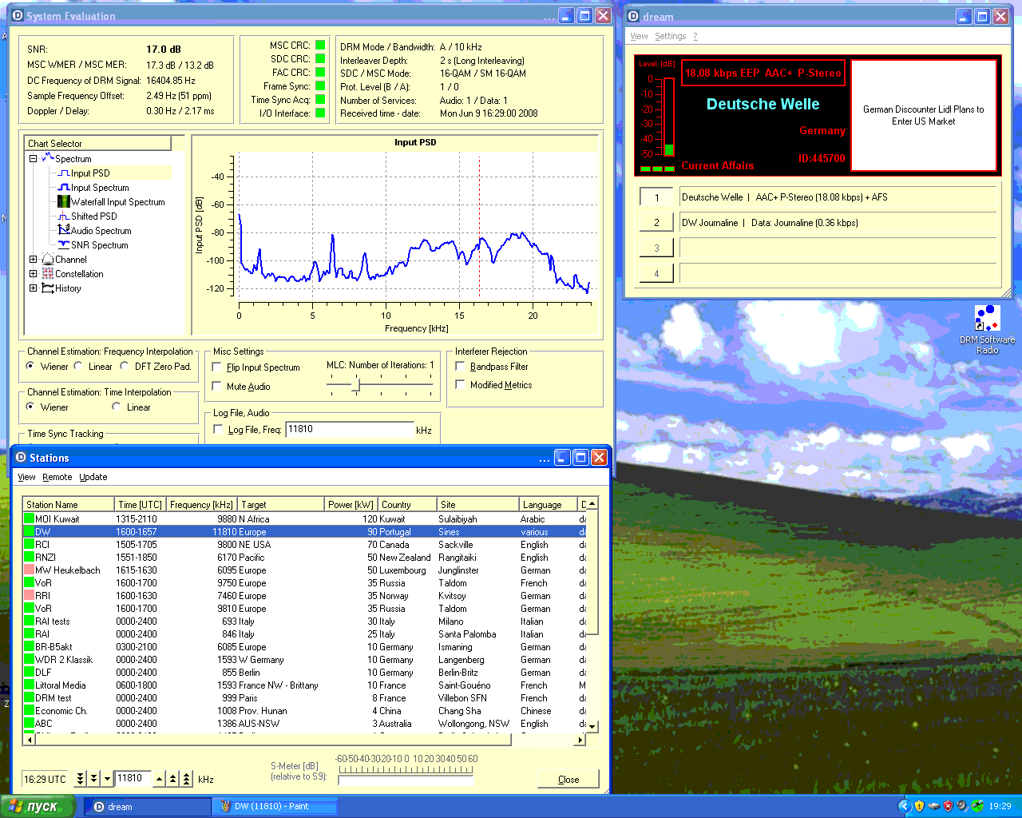Select service 2 button for DW Journaline
1022x818 pixels.
(656, 223)
